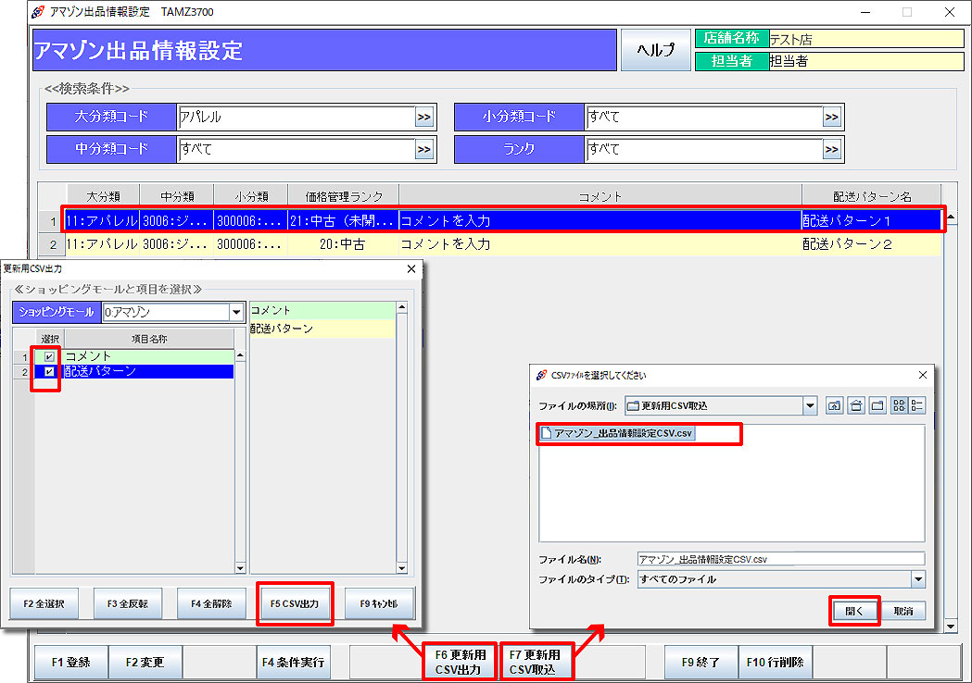Uncheck the コメント item checkbox

[49, 356]
